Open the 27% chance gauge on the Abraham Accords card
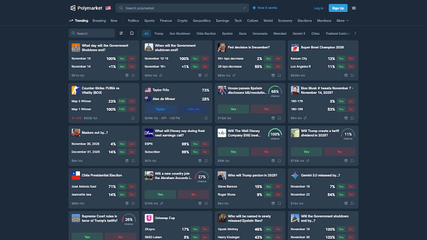The image size is (427, 240). 202,177
